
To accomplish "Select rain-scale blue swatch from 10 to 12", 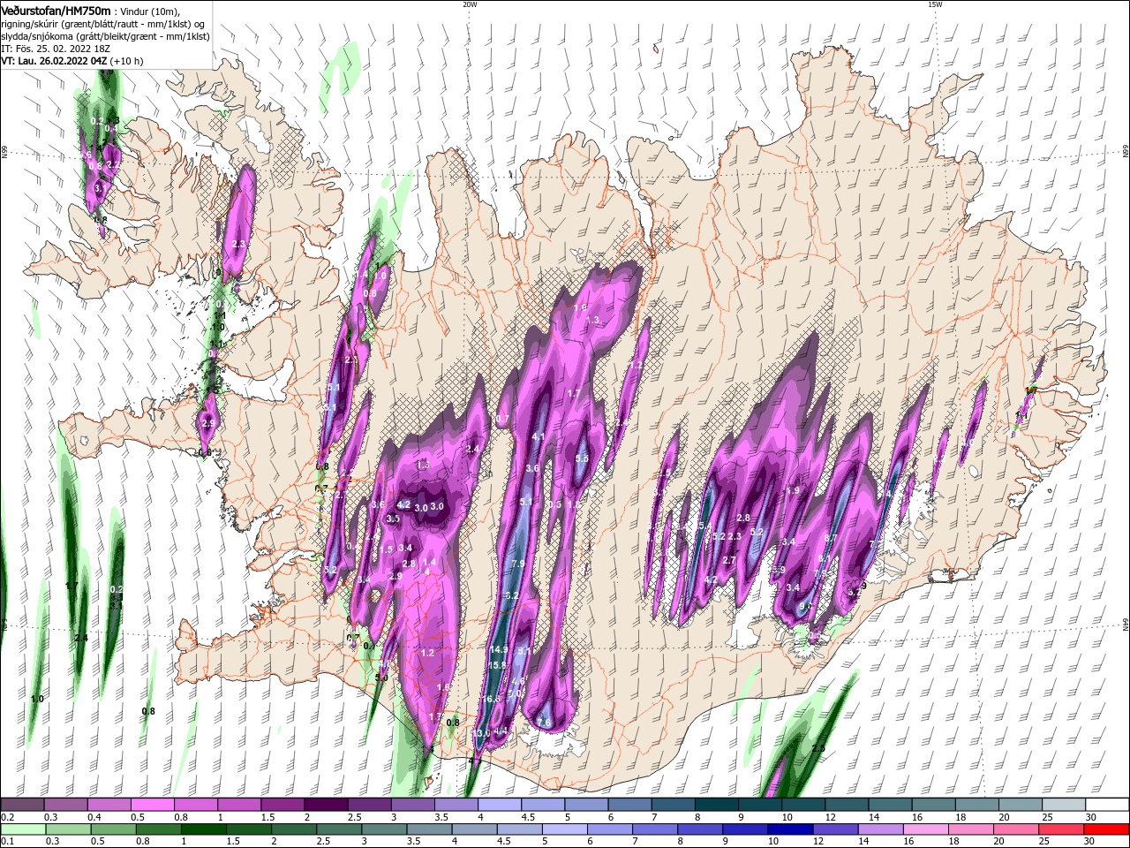I will (x=789, y=829).
